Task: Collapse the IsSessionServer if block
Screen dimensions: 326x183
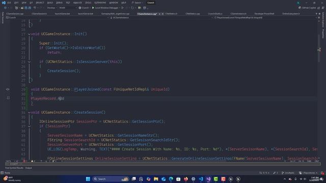Action: click(x=29, y=62)
